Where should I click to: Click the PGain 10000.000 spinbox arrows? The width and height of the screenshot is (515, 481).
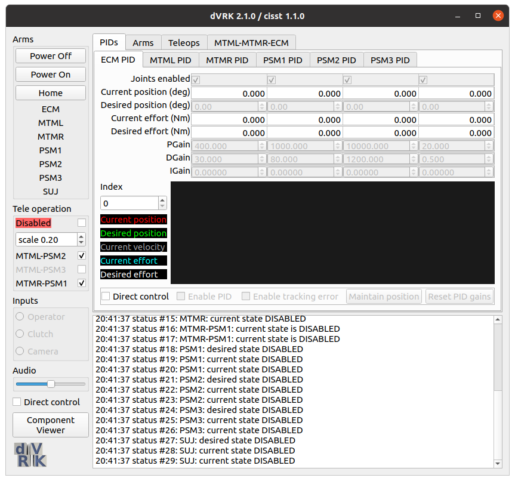pyautogui.click(x=414, y=146)
